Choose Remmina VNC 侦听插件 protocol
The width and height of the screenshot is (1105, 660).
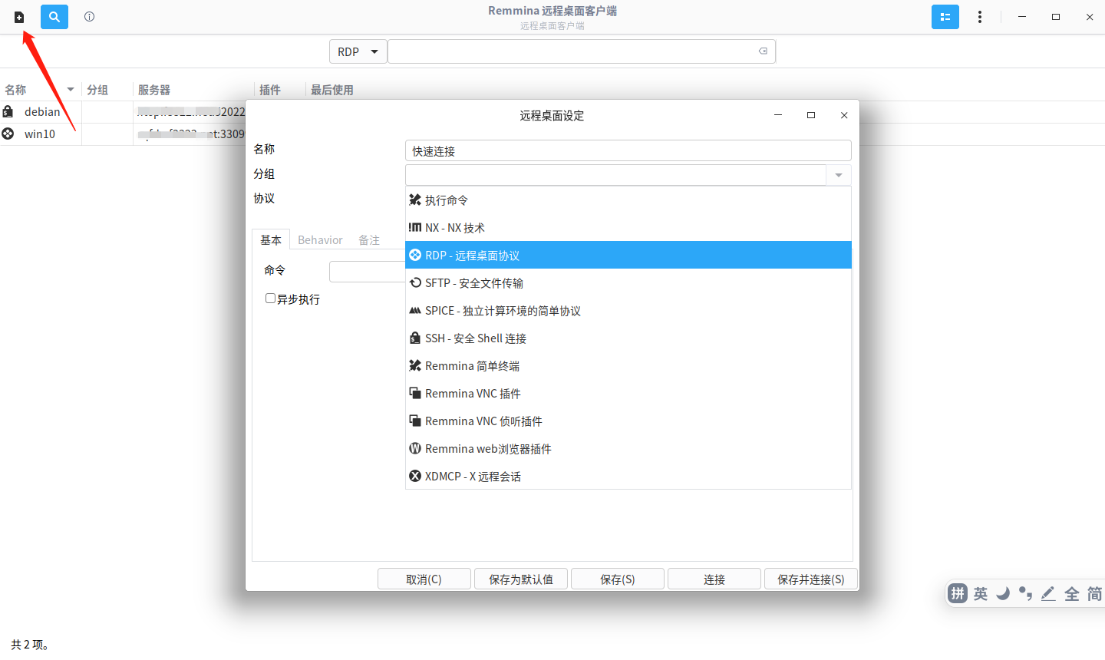click(628, 421)
